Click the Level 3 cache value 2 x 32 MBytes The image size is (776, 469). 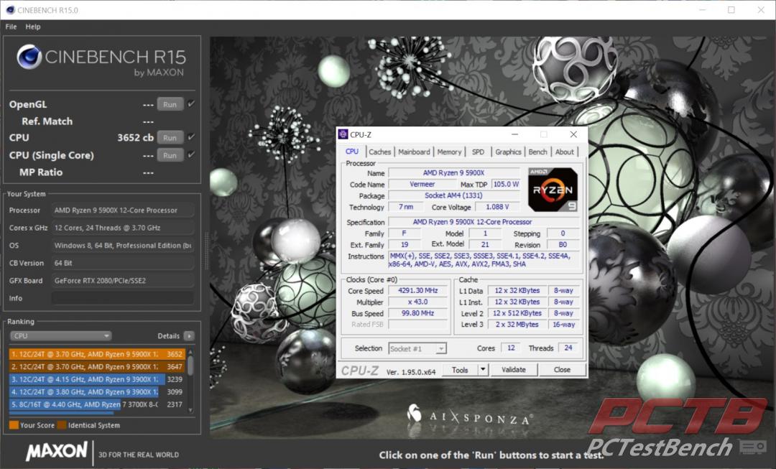[x=517, y=325]
